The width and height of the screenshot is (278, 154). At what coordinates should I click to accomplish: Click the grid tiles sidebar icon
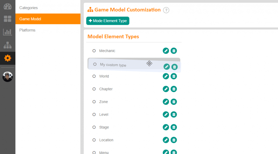pos(8,19)
